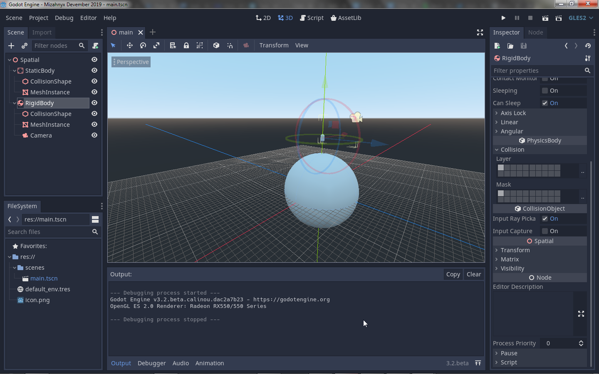Open the Transform viewport menu

point(274,45)
